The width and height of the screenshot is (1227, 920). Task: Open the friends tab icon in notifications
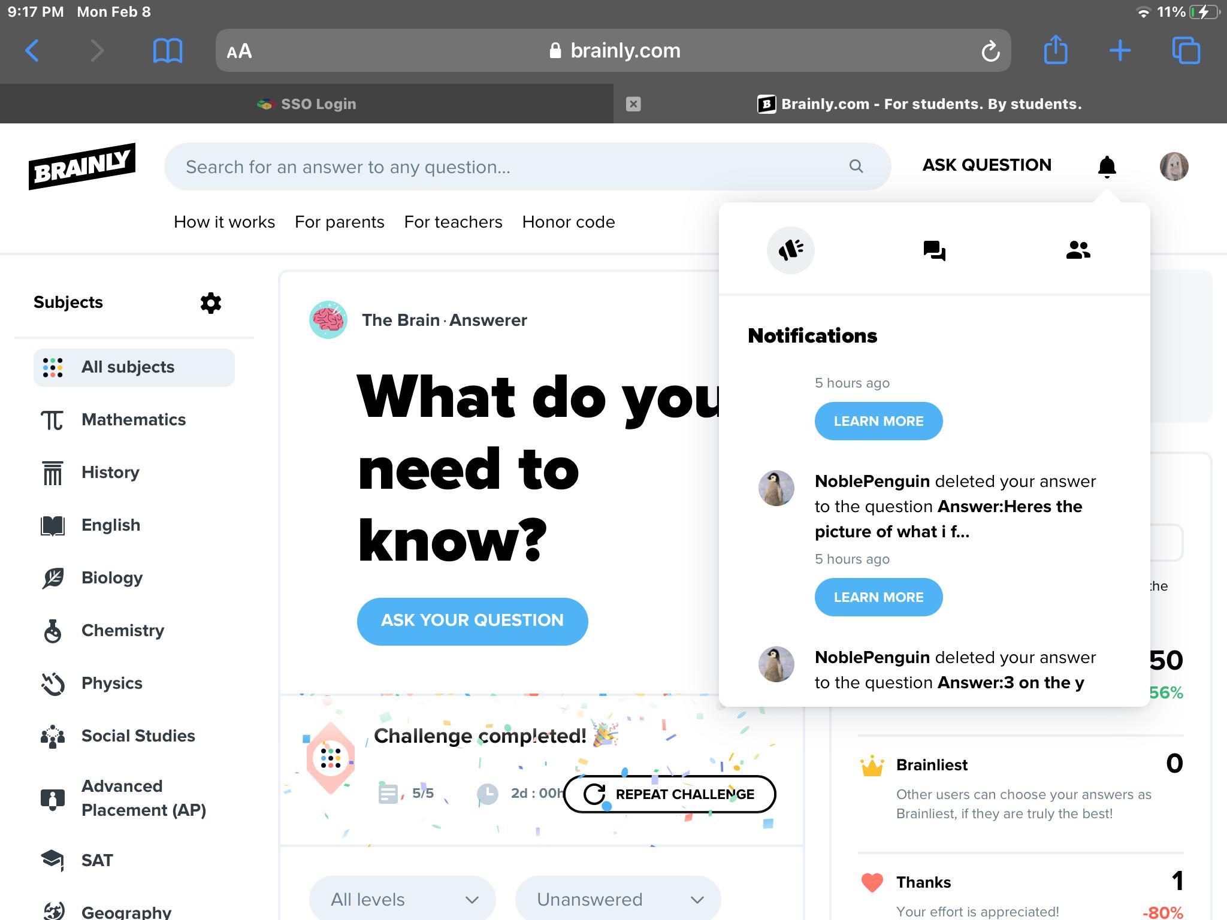[x=1078, y=250]
